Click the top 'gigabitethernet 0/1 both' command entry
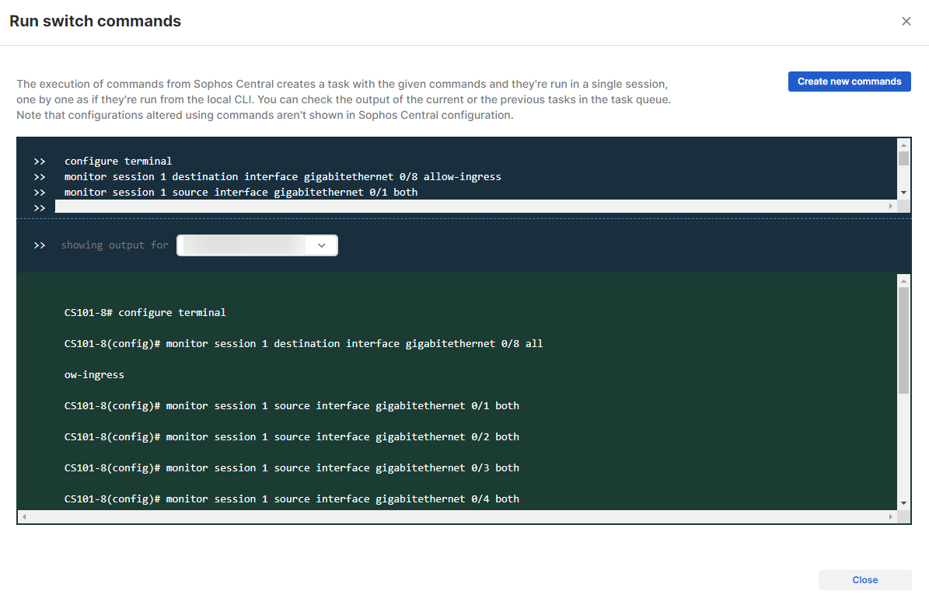The width and height of the screenshot is (929, 608). [241, 192]
